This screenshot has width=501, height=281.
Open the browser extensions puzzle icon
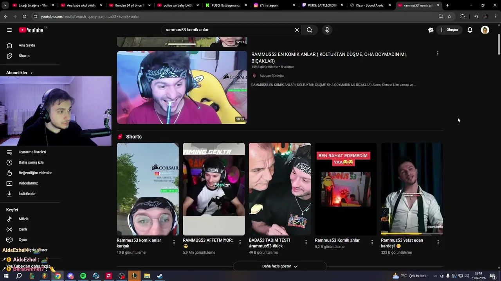(x=463, y=16)
